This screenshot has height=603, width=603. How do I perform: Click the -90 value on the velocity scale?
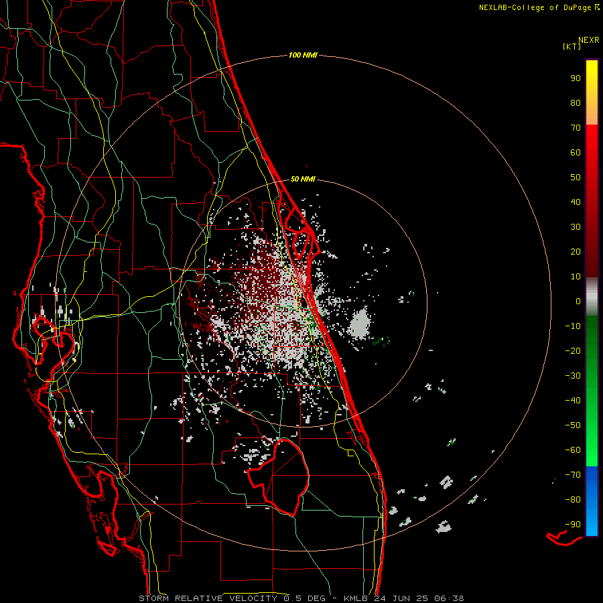coord(573,525)
